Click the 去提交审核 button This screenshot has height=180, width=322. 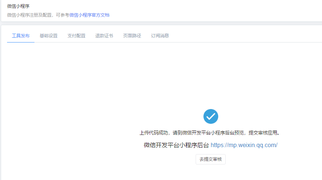(x=211, y=159)
